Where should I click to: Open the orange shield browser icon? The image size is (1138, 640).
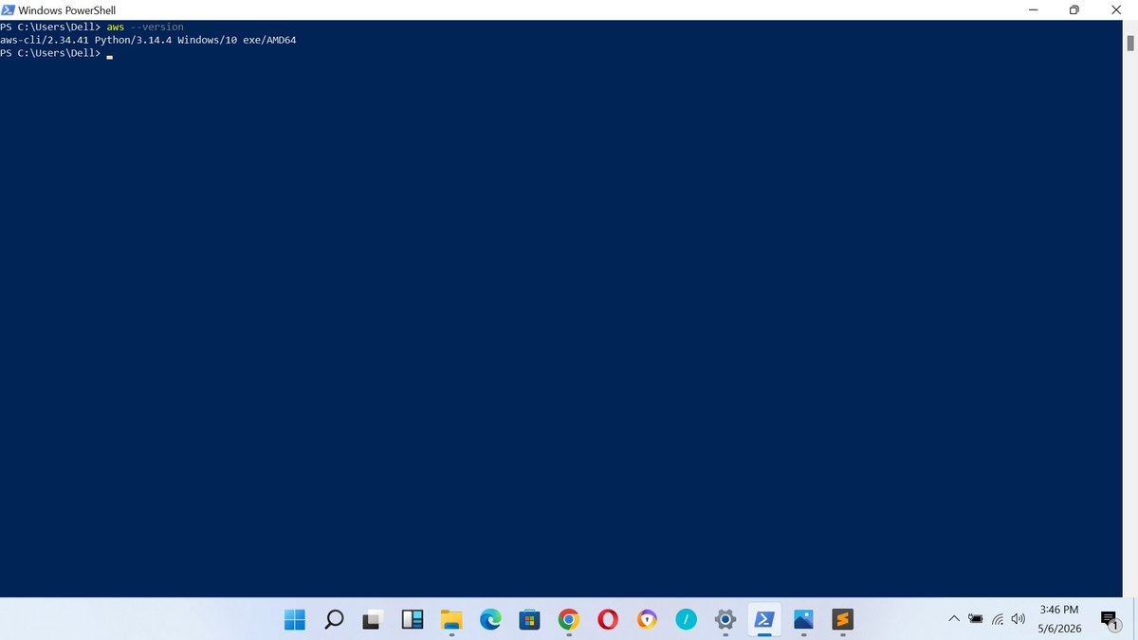pyautogui.click(x=647, y=619)
